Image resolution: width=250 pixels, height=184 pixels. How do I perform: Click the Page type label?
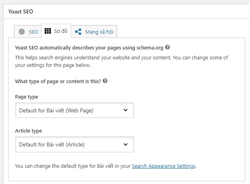[26, 97]
